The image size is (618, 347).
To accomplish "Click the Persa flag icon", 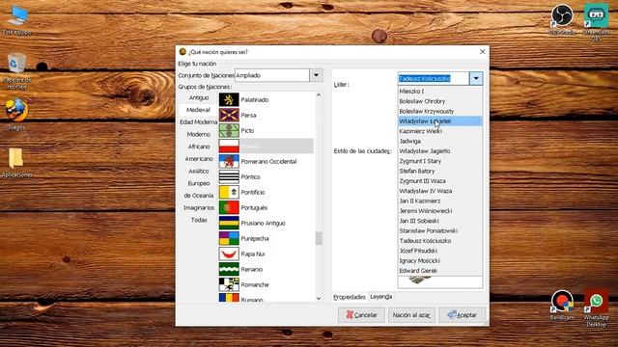I will (229, 116).
